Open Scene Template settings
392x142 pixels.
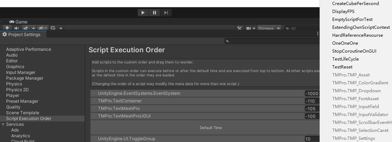tap(22, 112)
